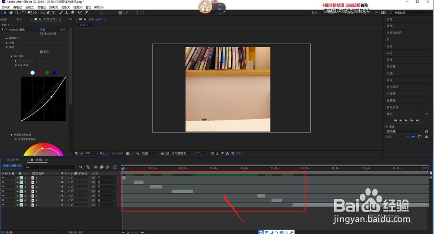Click the 重置 link for Lumetri effect
Screen dimensions: 434x234
tap(43, 29)
